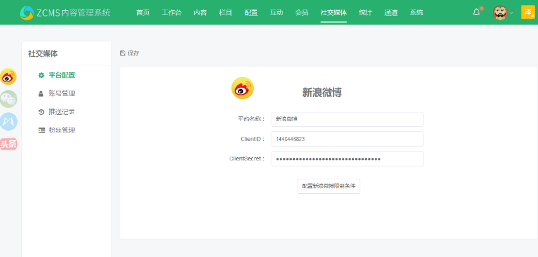Click the 平台名称： label
Image resolution: width=538 pixels, height=257 pixels.
pyautogui.click(x=251, y=119)
